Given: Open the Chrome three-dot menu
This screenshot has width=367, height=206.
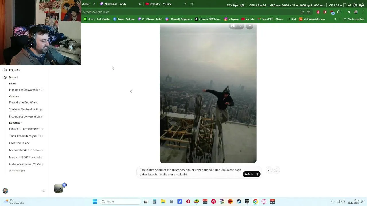Looking at the screenshot, I should click(363, 12).
